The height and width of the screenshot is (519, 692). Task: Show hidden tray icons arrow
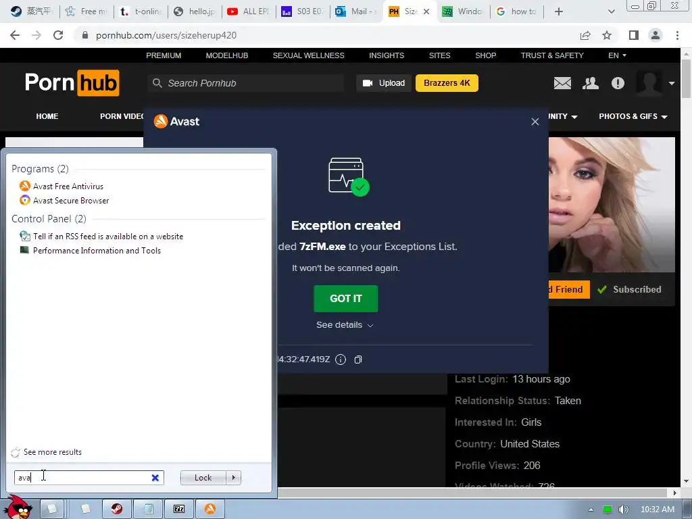click(x=591, y=510)
